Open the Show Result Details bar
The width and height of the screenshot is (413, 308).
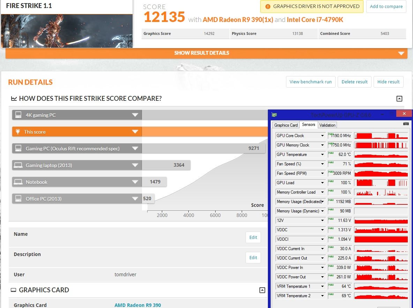pyautogui.click(x=206, y=53)
